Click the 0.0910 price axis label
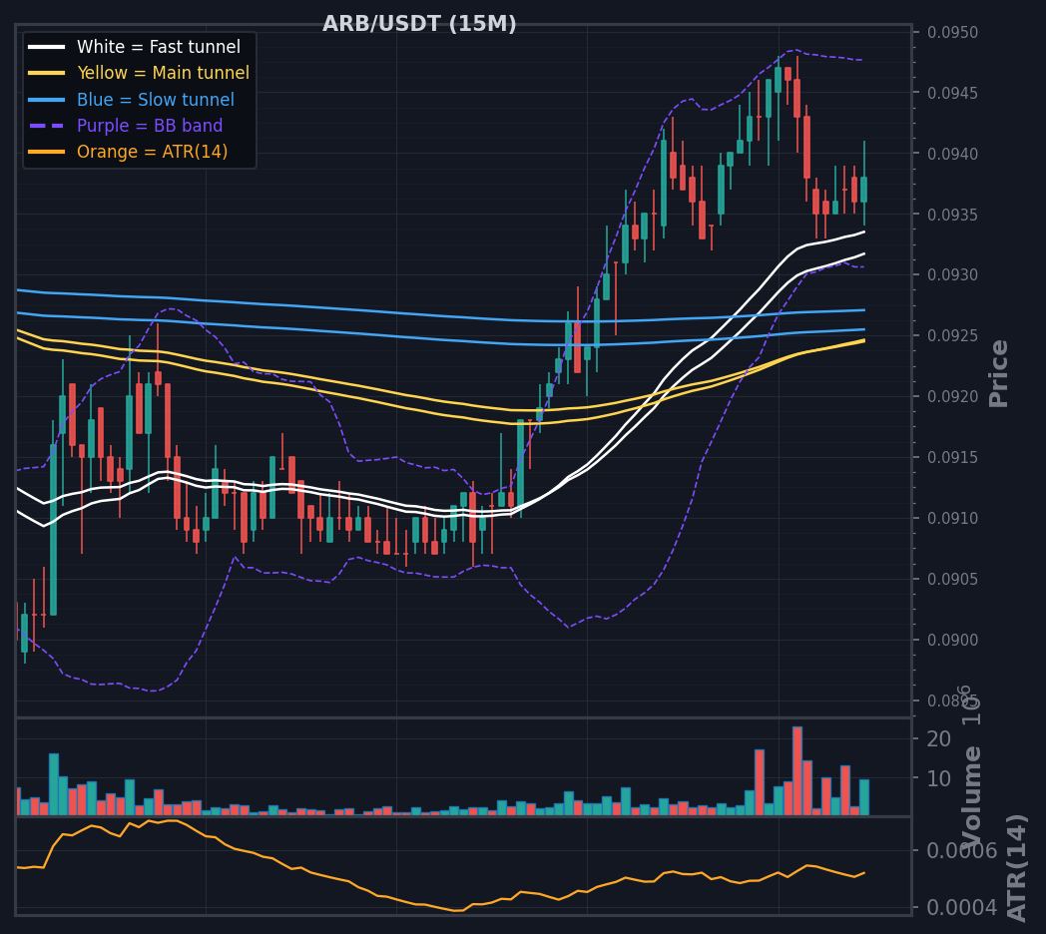This screenshot has height=934, width=1046. 952,518
